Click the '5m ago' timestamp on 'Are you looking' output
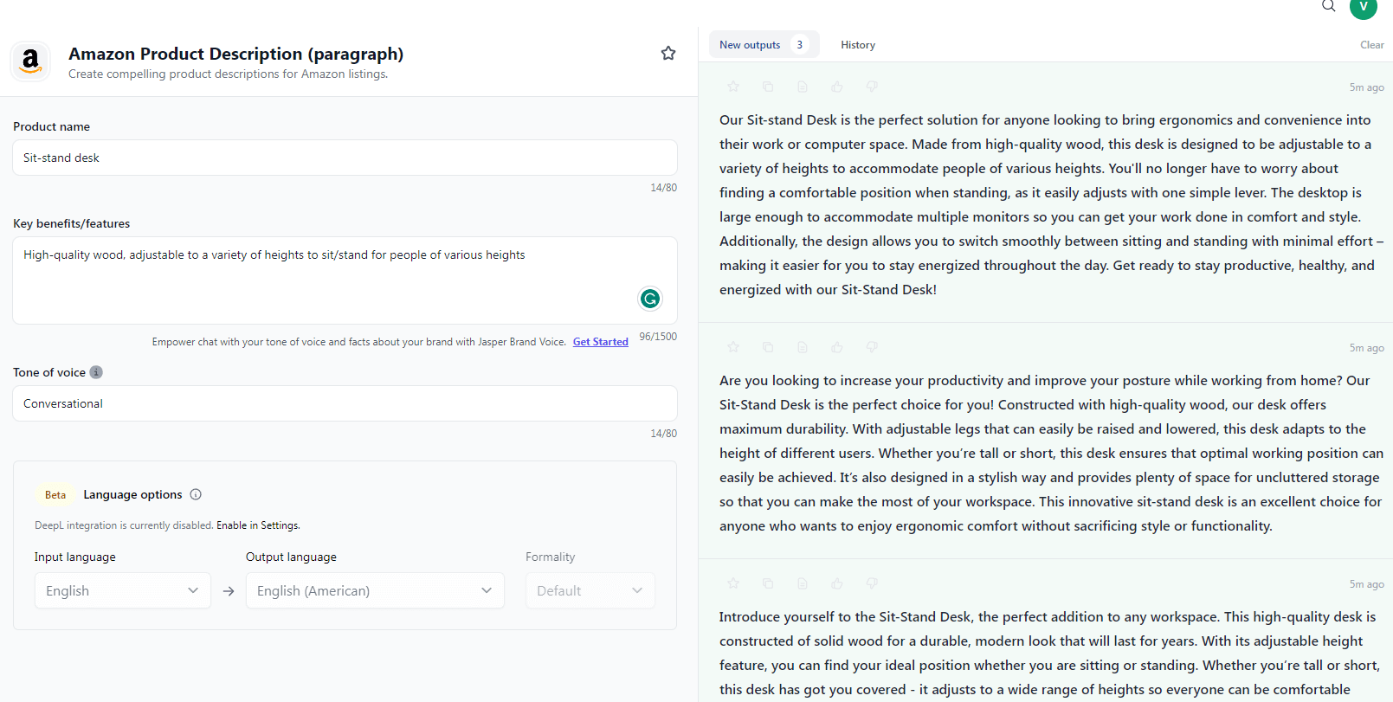This screenshot has width=1393, height=702. (1366, 348)
